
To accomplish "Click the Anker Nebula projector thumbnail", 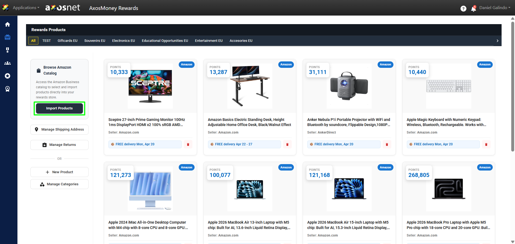I will point(349,86).
